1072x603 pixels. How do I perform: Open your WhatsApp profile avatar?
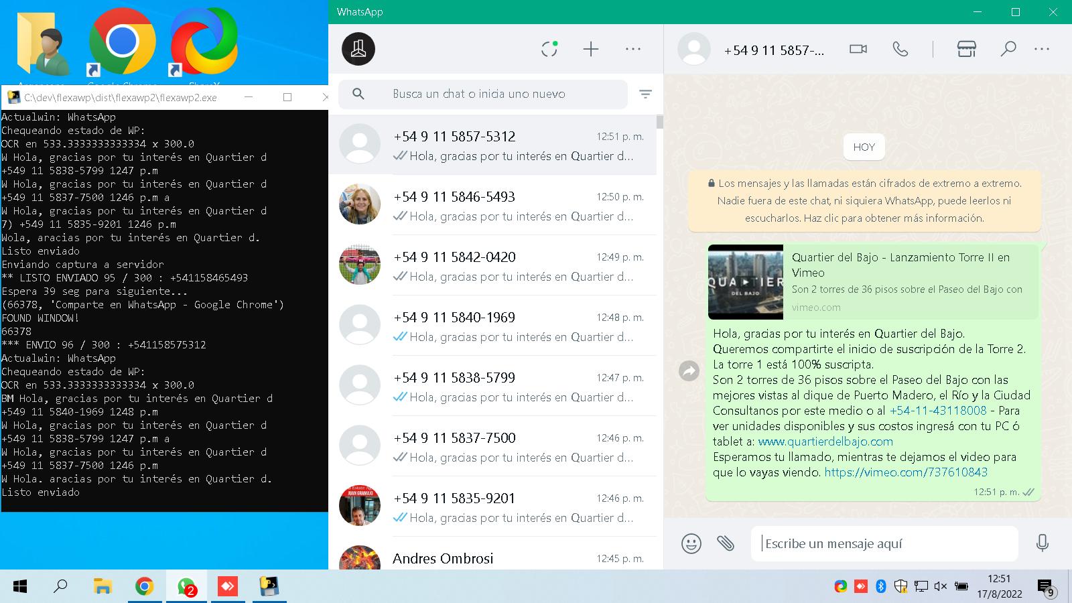[358, 49]
